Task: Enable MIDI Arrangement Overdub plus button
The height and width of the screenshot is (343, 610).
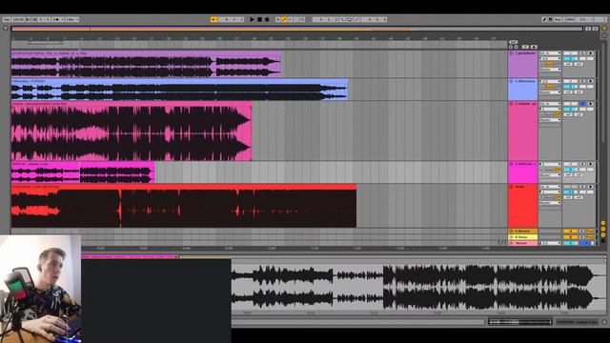Action: coord(277,19)
